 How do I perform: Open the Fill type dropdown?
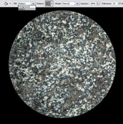[27, 3]
